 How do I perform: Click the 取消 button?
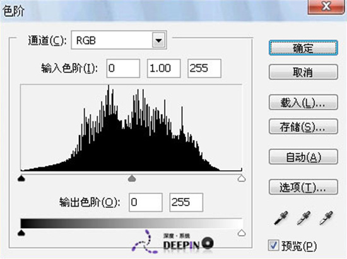point(303,72)
